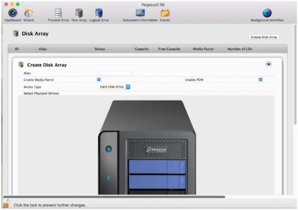Launch the Wizard tool
The image size is (298, 210).
coord(29,15)
